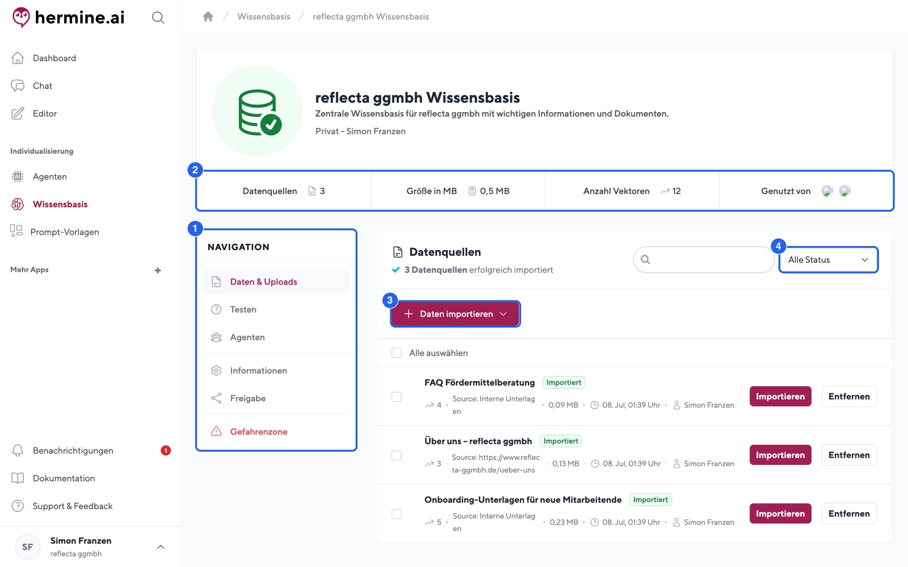Image resolution: width=908 pixels, height=567 pixels.
Task: Switch to Testen in navigation panel
Action: click(x=276, y=310)
